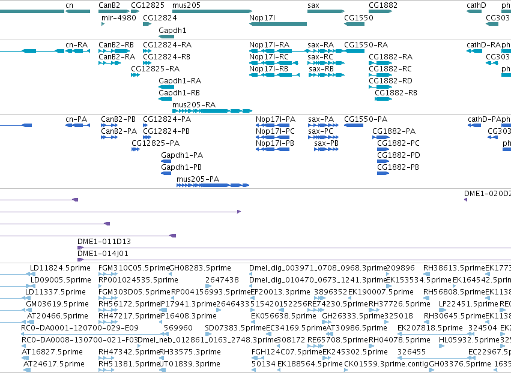
Task: Click protein CG1882-PA
Action: click(x=394, y=131)
